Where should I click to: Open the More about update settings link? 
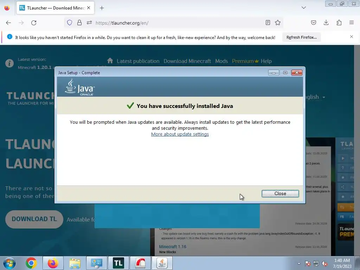(x=180, y=134)
